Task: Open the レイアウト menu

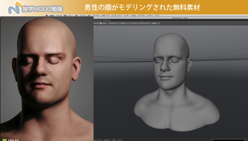Action: [x=141, y=16]
